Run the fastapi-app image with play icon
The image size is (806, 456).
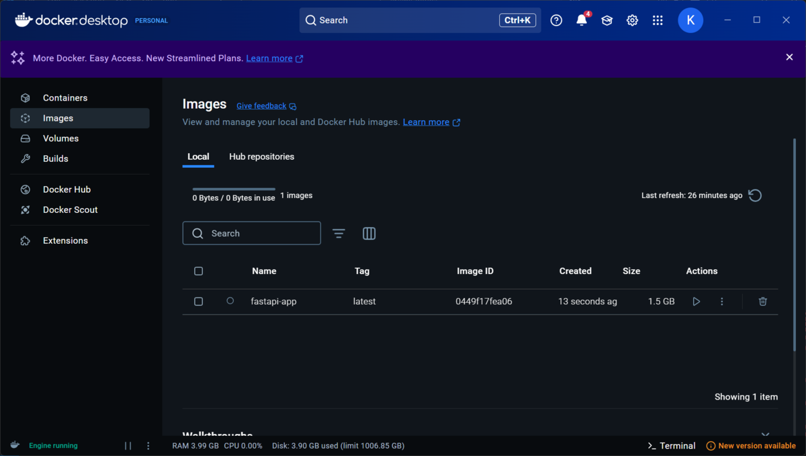pyautogui.click(x=696, y=302)
